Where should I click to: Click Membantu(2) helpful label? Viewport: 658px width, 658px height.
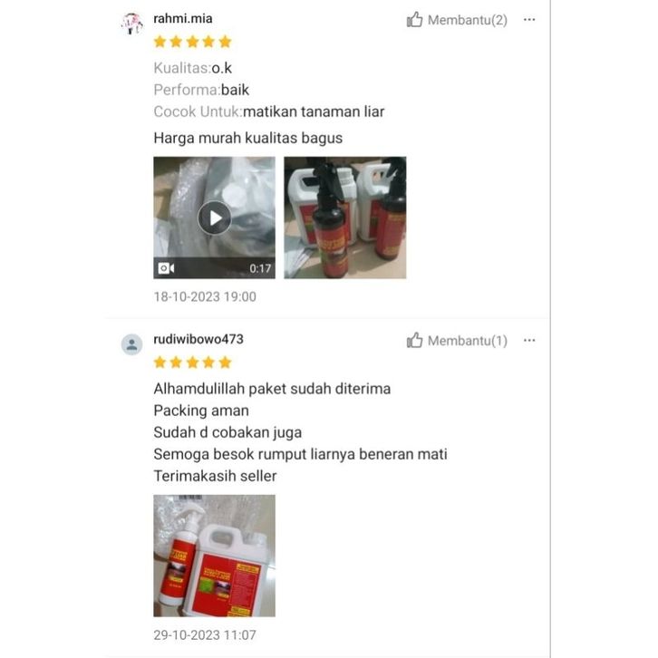click(468, 20)
